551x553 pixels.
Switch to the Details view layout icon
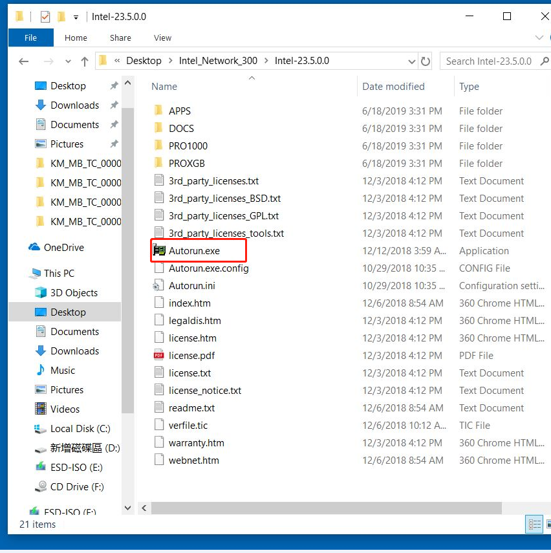click(x=535, y=524)
